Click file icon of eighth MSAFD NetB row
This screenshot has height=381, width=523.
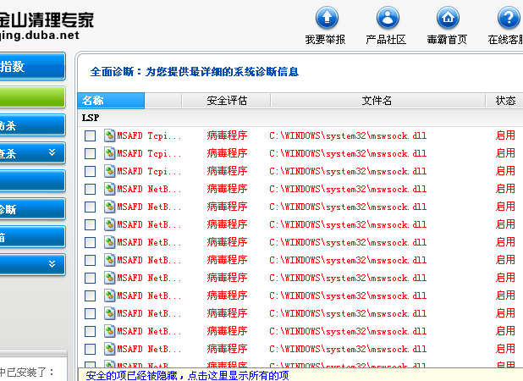pyautogui.click(x=109, y=313)
